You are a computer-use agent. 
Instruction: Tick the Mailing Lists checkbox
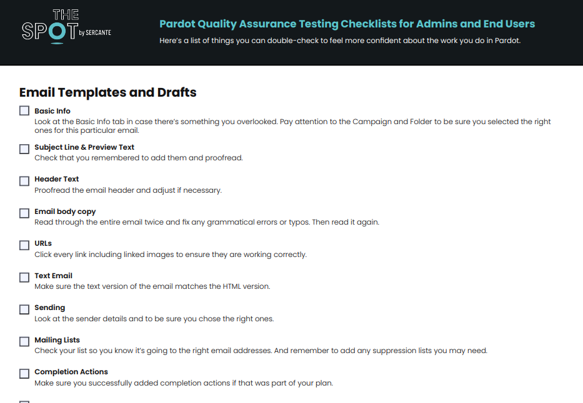pos(24,342)
